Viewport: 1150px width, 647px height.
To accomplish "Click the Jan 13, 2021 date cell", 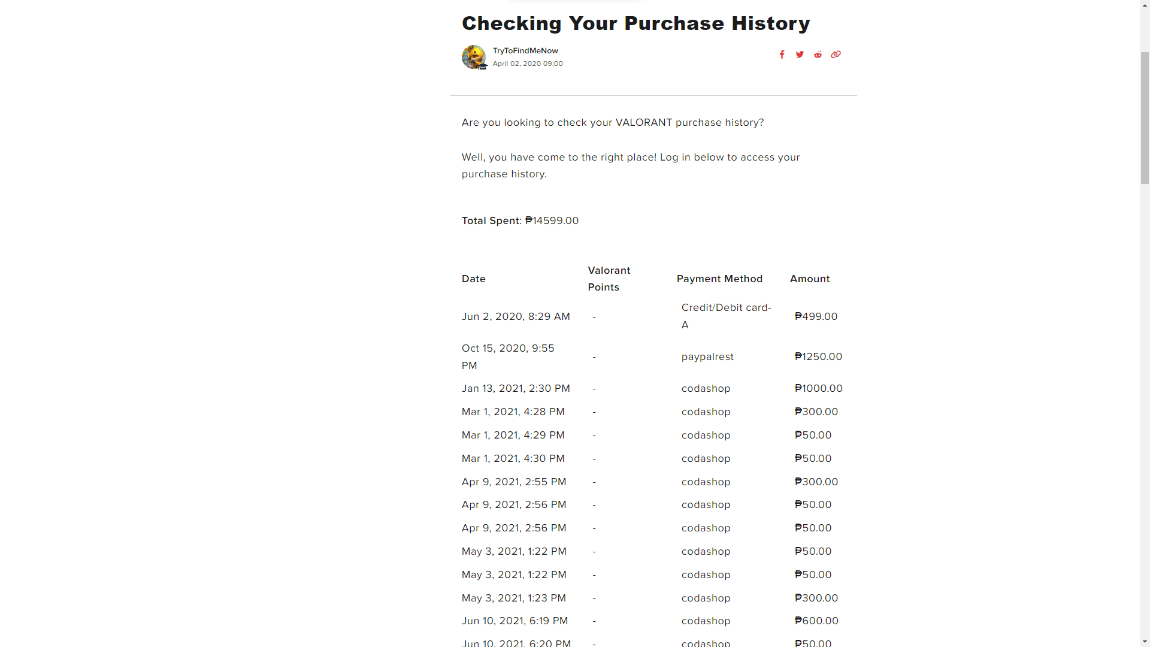I will coord(516,389).
